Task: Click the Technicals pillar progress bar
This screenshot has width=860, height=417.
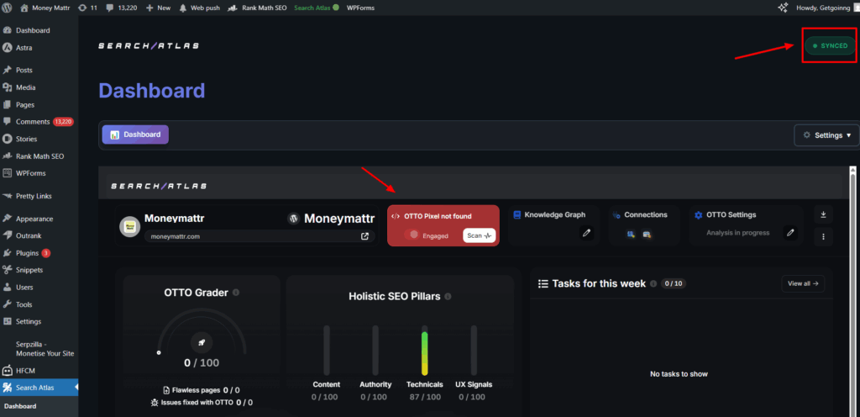Action: pyautogui.click(x=424, y=351)
